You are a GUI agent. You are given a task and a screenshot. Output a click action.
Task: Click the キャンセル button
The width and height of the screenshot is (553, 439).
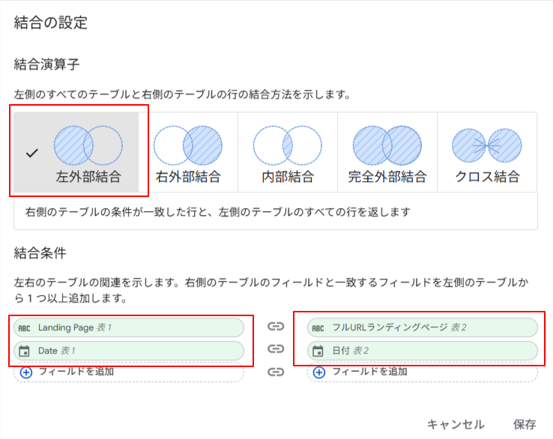[456, 424]
